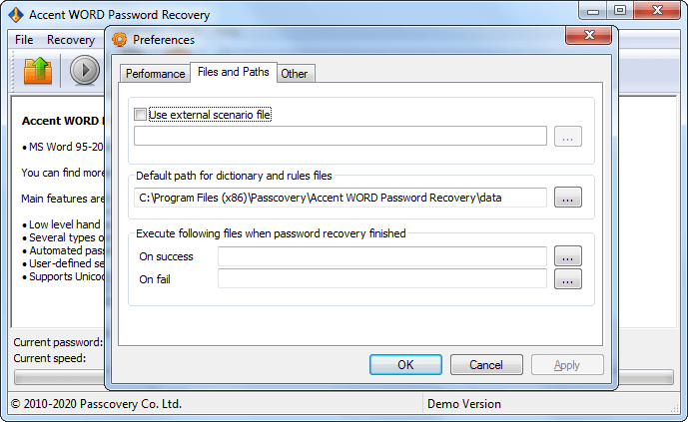Browse for On success file

568,256
